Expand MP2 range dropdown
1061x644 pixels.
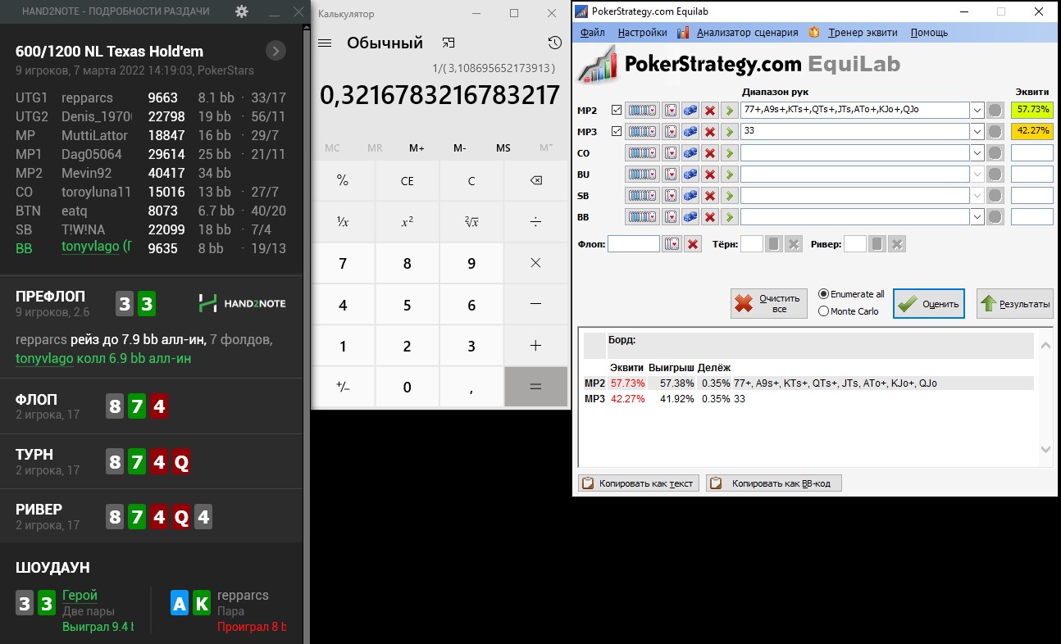977,110
